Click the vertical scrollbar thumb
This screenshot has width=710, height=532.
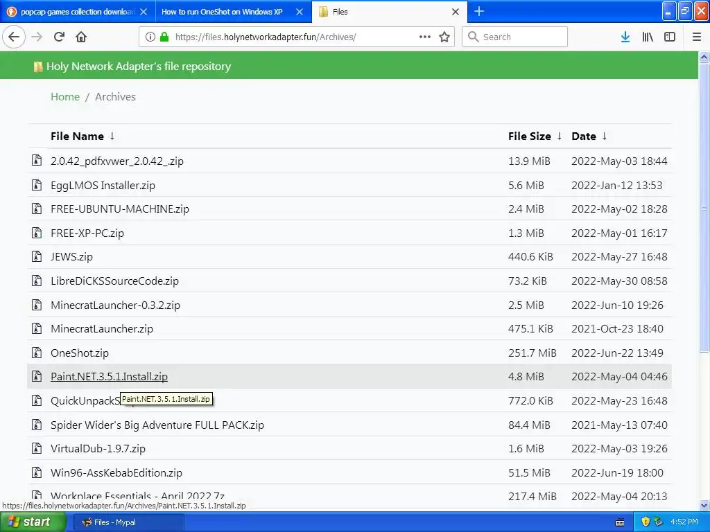(704, 207)
